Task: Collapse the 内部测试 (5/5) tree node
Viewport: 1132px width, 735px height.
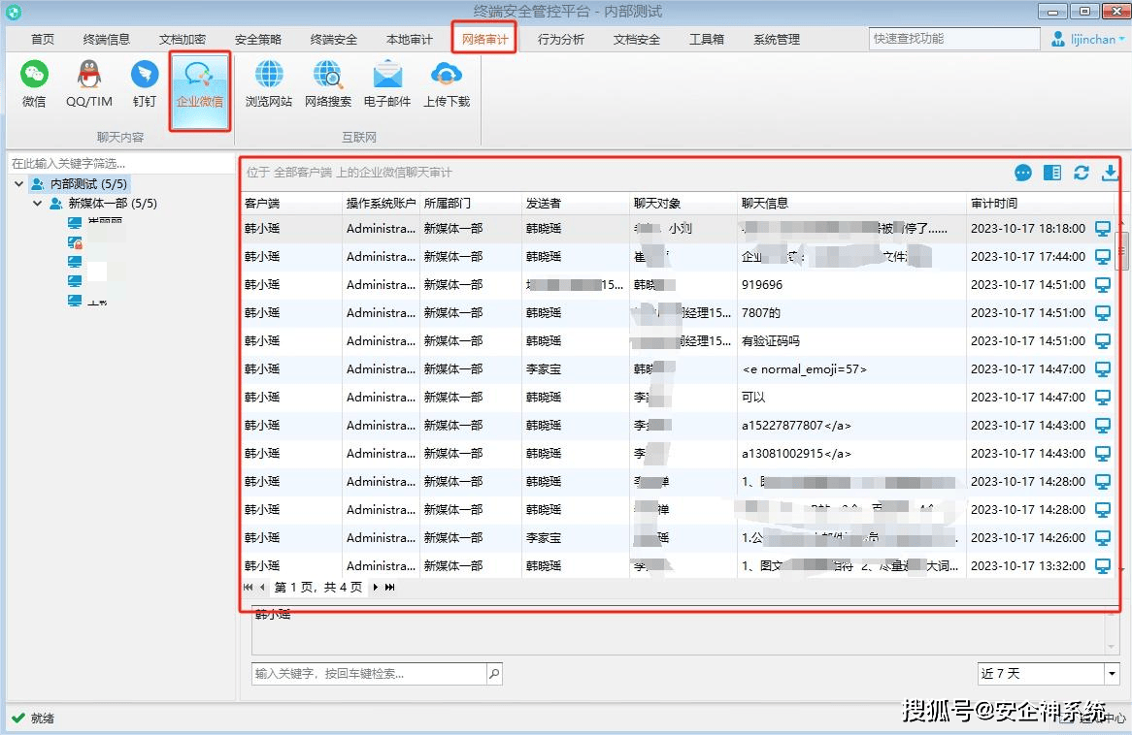Action: point(18,184)
